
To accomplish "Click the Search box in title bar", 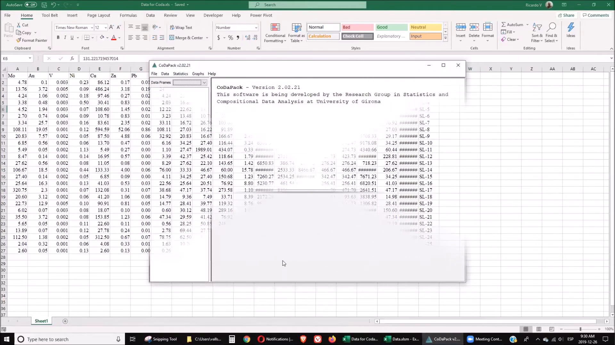I will (307, 5).
